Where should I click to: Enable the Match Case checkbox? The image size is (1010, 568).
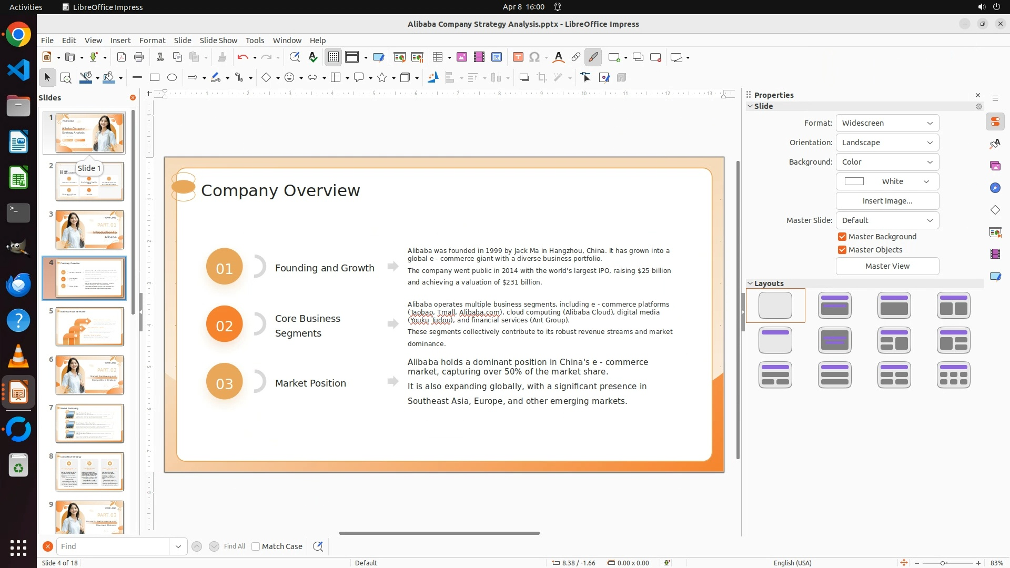tap(256, 546)
